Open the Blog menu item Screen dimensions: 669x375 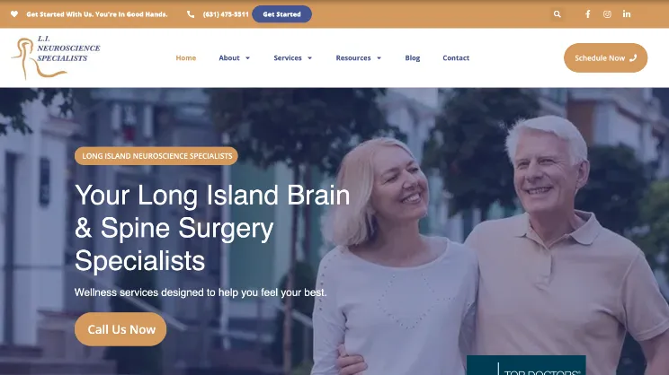coord(413,58)
